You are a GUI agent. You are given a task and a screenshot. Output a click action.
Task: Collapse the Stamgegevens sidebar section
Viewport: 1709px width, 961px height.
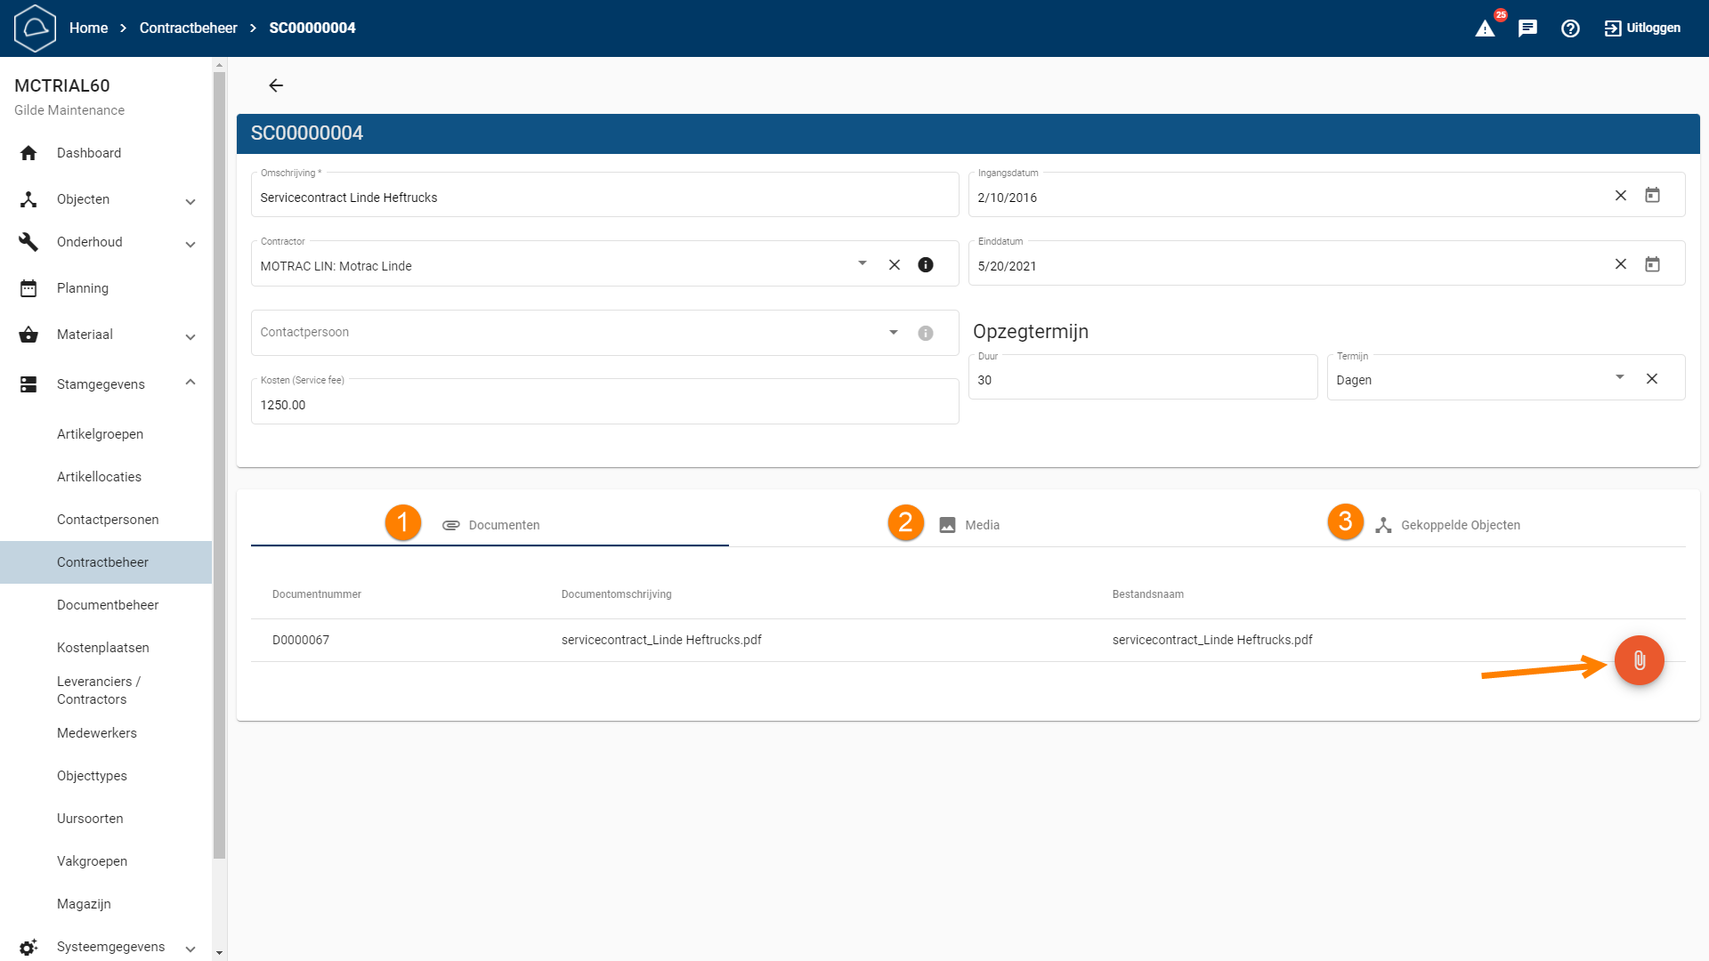point(190,384)
